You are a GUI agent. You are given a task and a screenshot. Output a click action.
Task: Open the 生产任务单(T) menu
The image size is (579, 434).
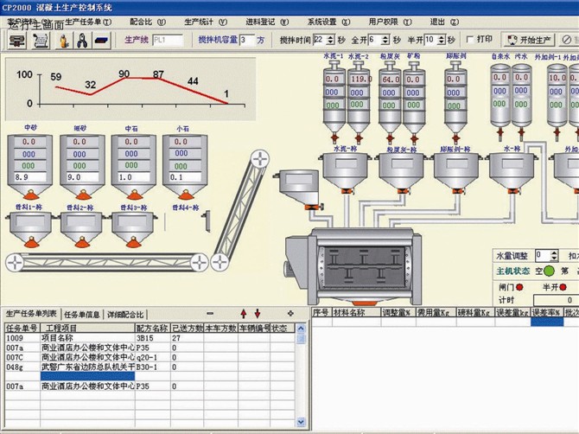88,22
